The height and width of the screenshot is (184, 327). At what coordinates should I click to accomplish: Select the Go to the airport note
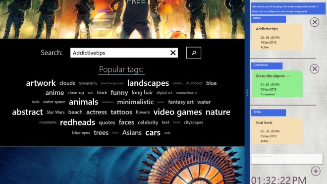point(277,84)
